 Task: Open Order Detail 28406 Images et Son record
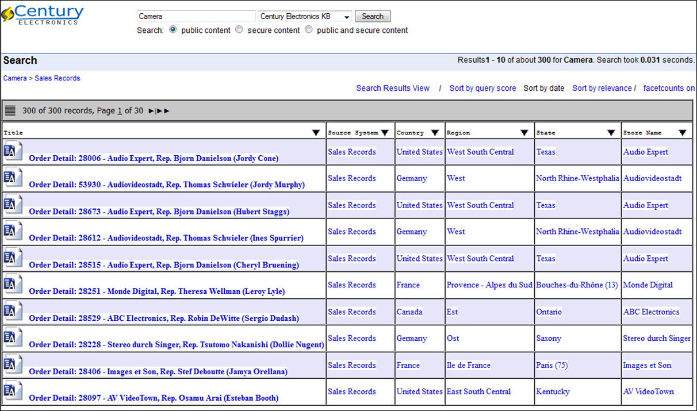pyautogui.click(x=158, y=371)
